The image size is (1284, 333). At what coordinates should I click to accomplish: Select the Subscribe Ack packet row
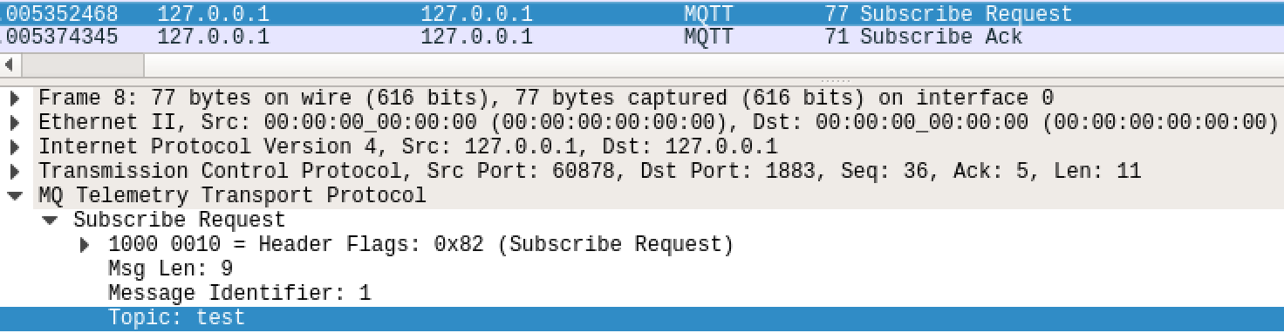pyautogui.click(x=642, y=37)
